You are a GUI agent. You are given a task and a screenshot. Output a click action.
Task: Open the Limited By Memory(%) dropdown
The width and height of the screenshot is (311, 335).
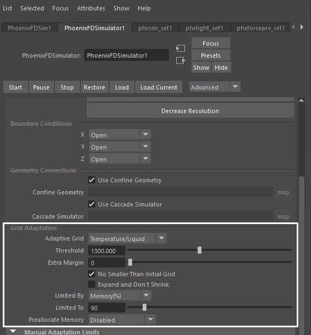click(x=120, y=295)
